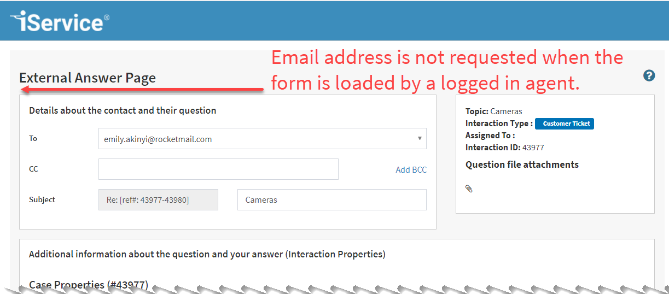Image resolution: width=669 pixels, height=294 pixels.
Task: Click the Topic: Cameras label
Action: point(494,111)
